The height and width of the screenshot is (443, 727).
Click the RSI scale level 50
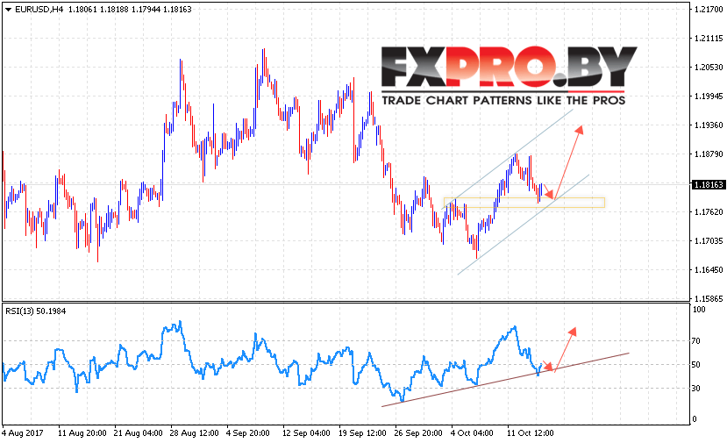click(696, 365)
